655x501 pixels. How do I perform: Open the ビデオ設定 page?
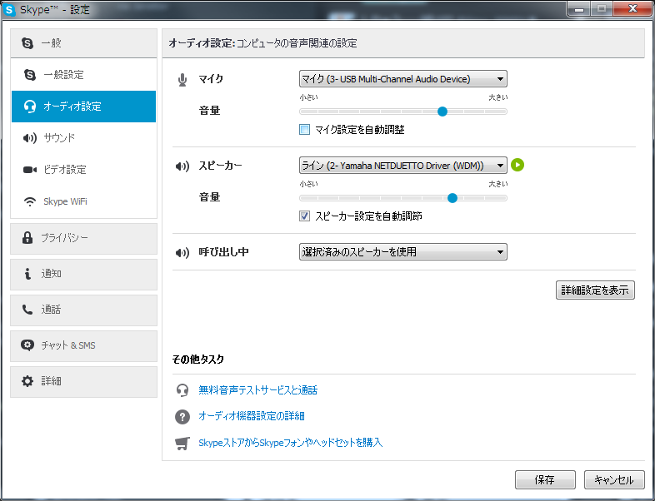(x=83, y=170)
